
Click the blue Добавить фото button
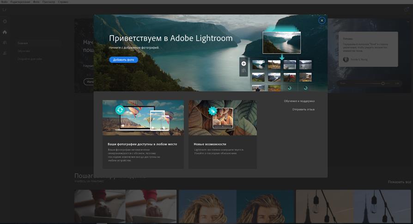pyautogui.click(x=123, y=60)
